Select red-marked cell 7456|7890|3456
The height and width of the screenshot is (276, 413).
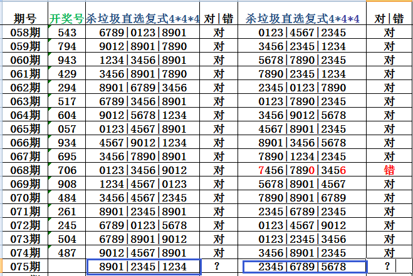coord(302,170)
